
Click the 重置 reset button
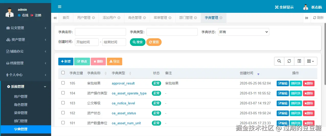[x=154, y=42]
